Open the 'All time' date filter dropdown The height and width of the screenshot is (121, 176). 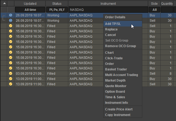(30, 10)
